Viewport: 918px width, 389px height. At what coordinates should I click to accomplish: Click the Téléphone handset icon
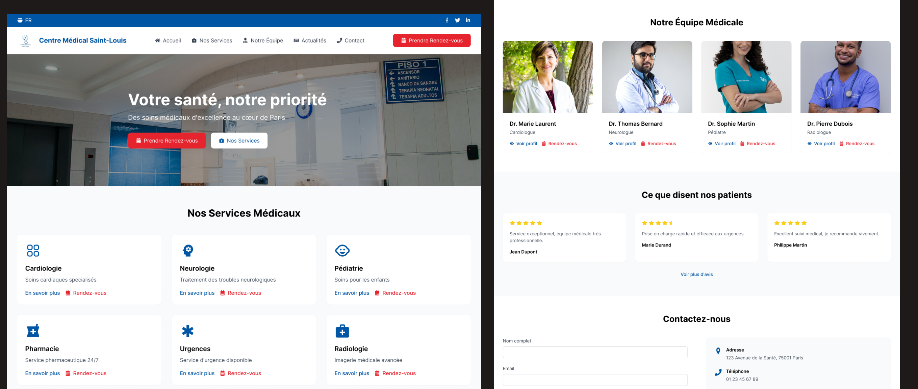point(718,372)
